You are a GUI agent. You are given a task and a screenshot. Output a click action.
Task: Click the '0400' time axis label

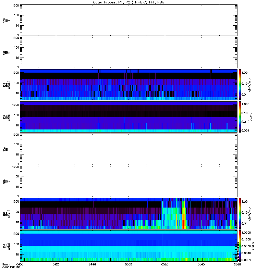20,264
